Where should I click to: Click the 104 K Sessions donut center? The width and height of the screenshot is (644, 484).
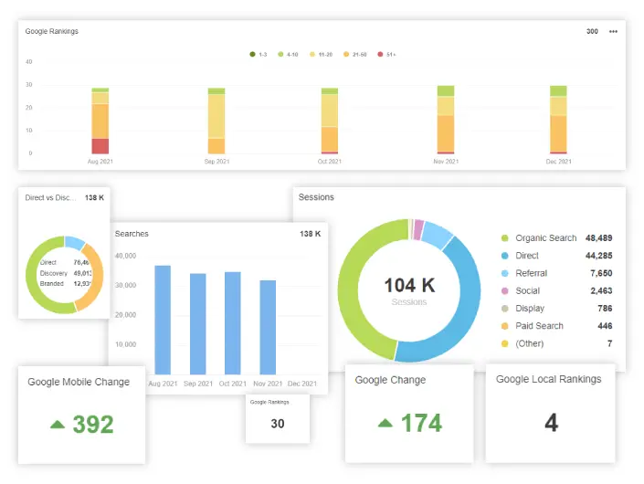point(408,290)
